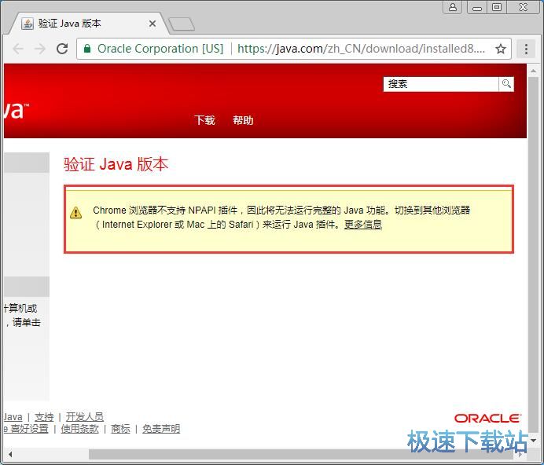
Task: Open the 免责声明 footer link
Action: [x=161, y=429]
